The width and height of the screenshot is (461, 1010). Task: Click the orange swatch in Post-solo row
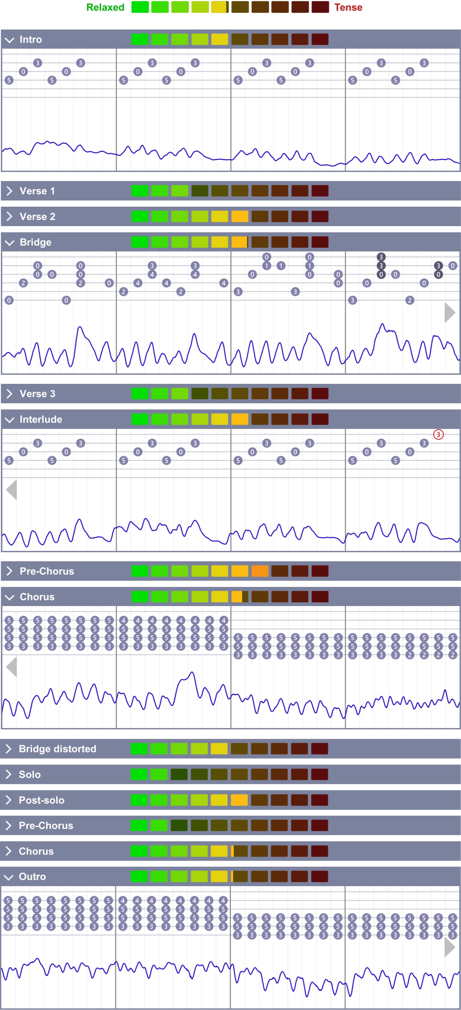(x=239, y=800)
